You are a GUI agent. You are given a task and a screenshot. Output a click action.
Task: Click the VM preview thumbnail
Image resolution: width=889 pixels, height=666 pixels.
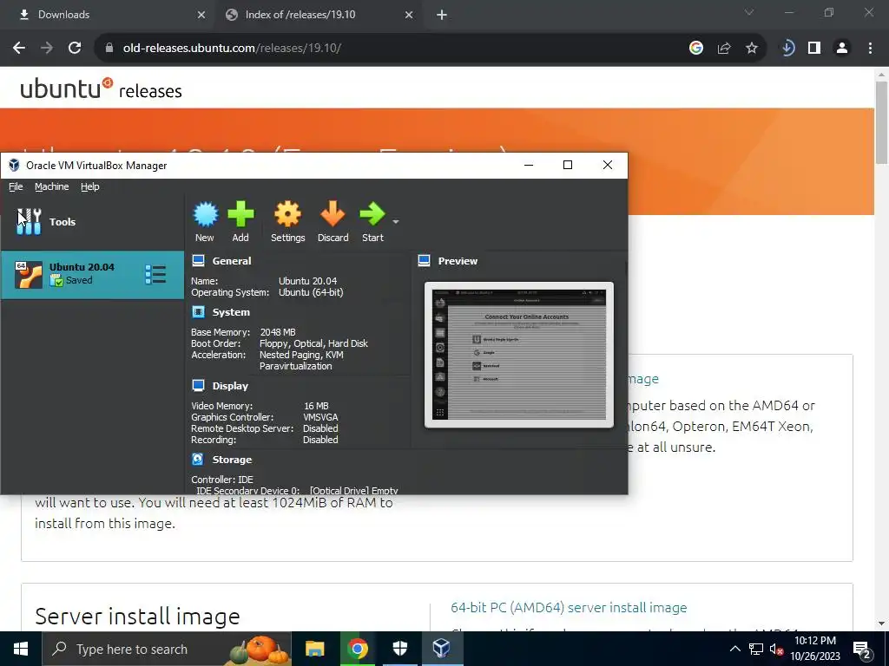click(x=519, y=355)
